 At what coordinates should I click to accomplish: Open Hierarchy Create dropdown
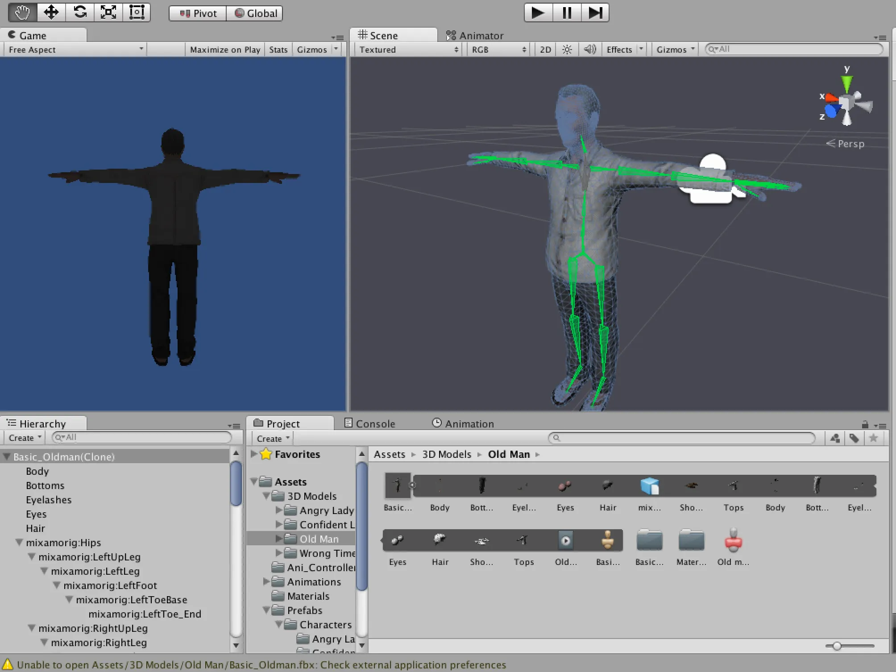[25, 438]
